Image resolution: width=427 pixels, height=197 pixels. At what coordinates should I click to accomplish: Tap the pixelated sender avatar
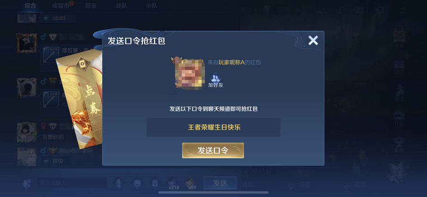click(x=189, y=73)
